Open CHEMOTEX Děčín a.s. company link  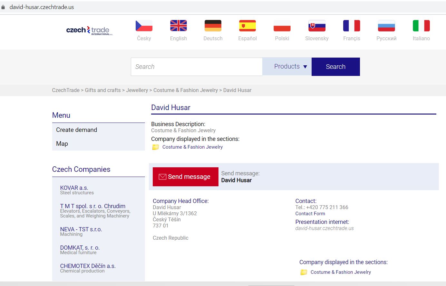point(88,266)
